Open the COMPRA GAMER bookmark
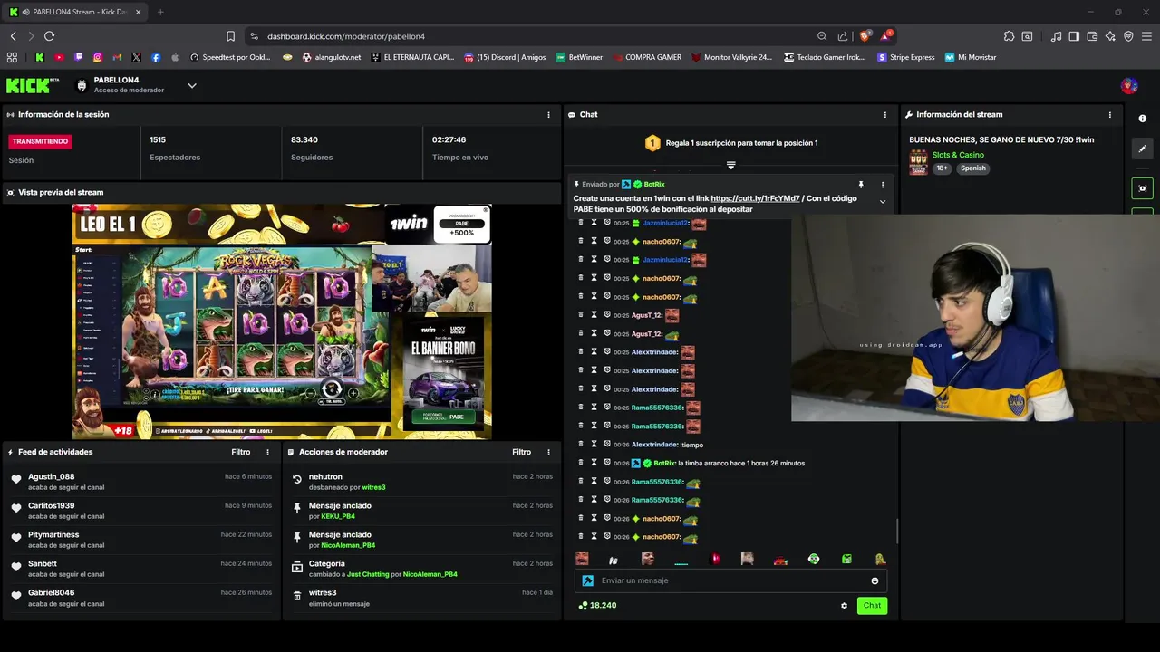 click(647, 57)
